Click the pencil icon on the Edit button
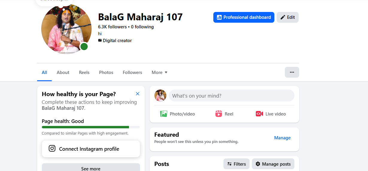Viewport: 368px width, 171px height. [283, 17]
